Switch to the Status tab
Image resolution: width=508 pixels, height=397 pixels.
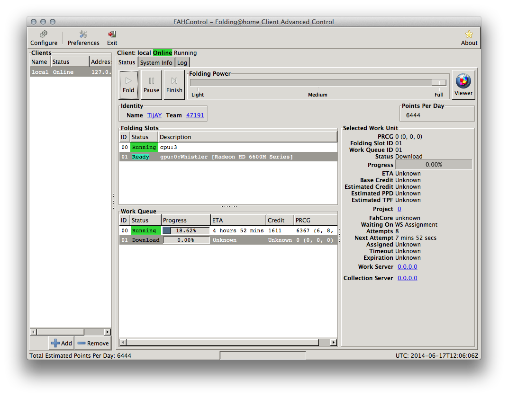pos(127,62)
